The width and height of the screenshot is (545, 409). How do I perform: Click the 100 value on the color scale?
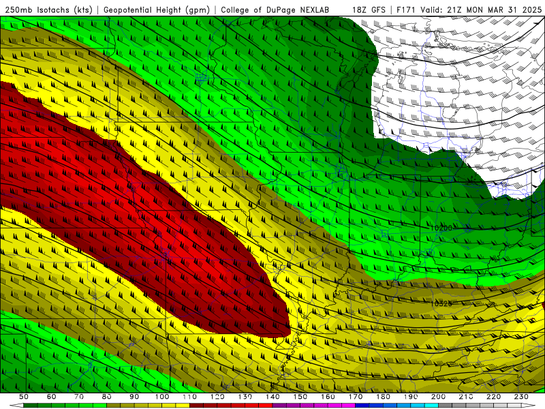point(162,397)
